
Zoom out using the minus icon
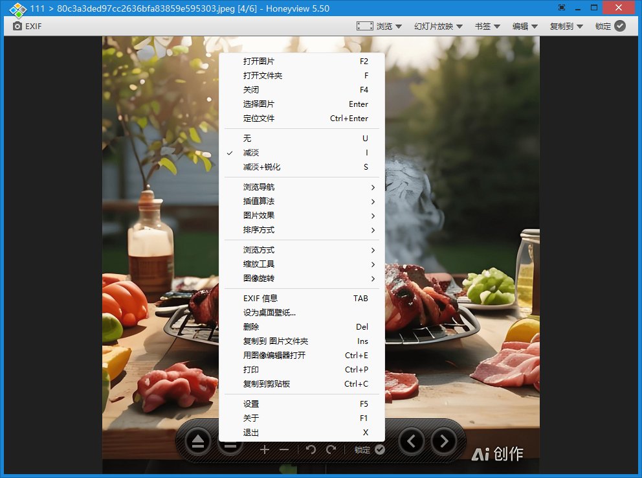[283, 450]
